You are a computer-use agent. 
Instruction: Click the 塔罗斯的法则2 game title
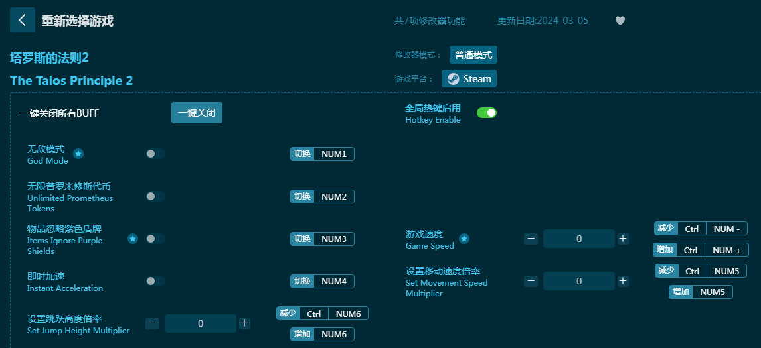pyautogui.click(x=50, y=58)
